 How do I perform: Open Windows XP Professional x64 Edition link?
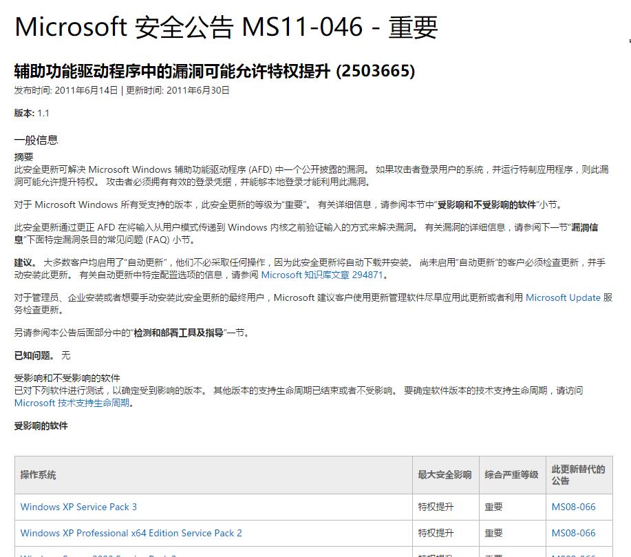point(131,533)
